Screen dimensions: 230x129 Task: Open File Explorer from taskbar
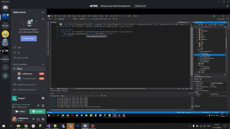click(18, 126)
